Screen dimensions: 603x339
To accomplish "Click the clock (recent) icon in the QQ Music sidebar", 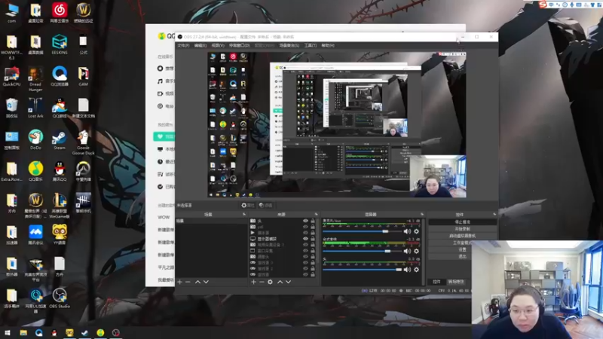I will [x=160, y=161].
